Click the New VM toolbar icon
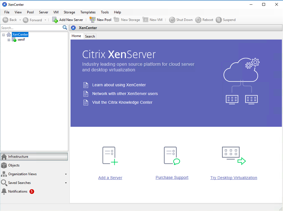The height and width of the screenshot is (211, 283). (146, 20)
